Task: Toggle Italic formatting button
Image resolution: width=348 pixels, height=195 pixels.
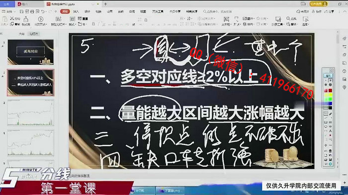Action: click(x=98, y=24)
